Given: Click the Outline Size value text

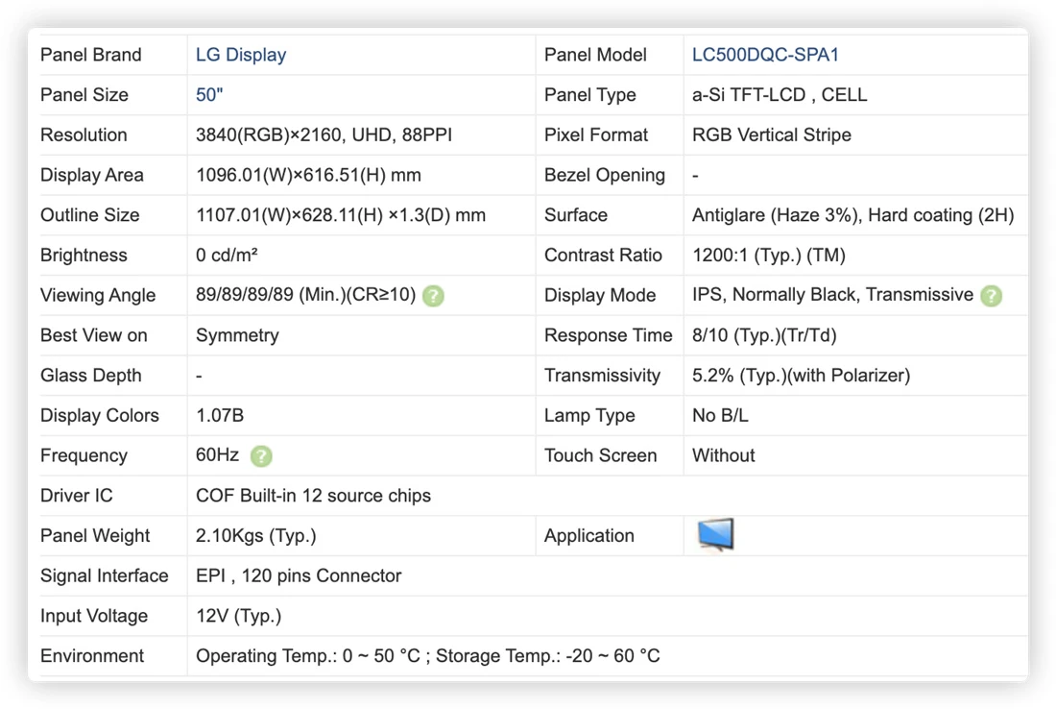Looking at the screenshot, I should click(340, 215).
